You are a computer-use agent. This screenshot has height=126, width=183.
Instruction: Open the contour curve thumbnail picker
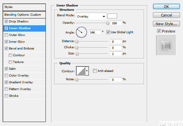(x=81, y=71)
